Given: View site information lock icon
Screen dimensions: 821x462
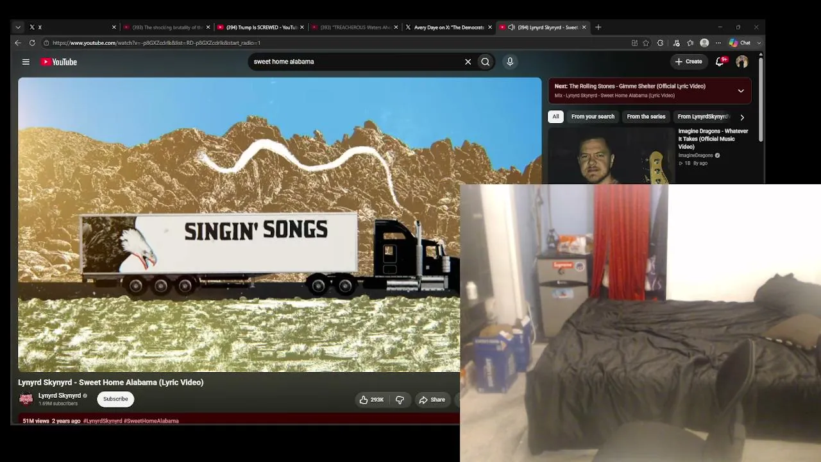Looking at the screenshot, I should (x=46, y=43).
